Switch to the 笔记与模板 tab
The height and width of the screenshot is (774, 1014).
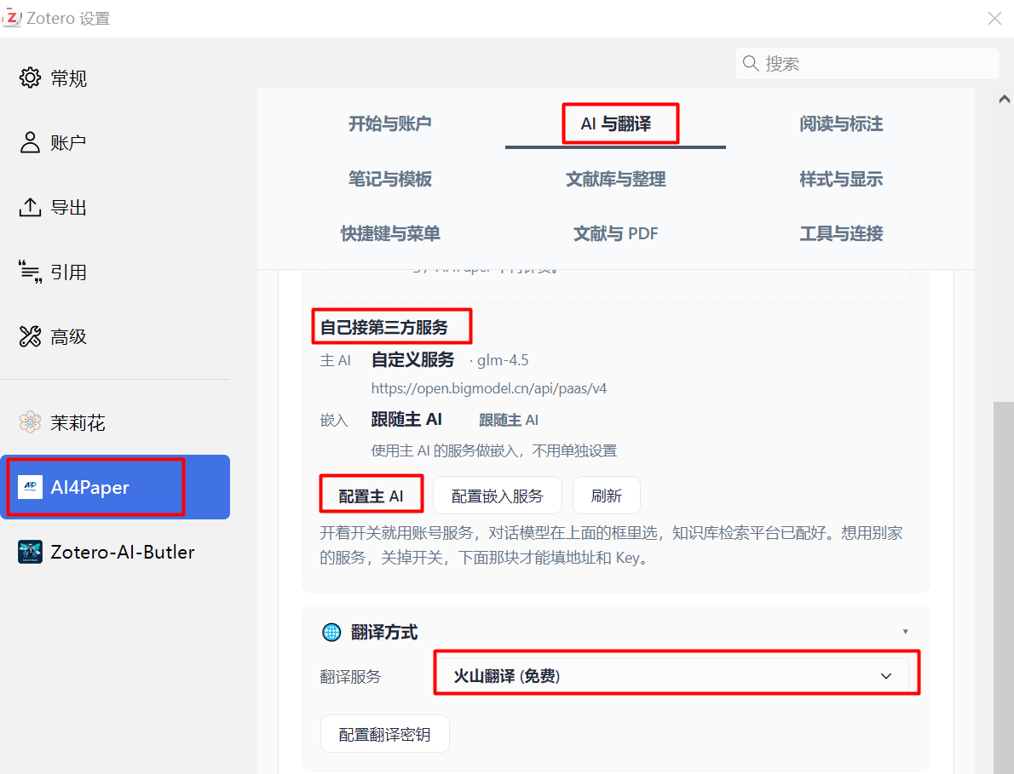[389, 179]
